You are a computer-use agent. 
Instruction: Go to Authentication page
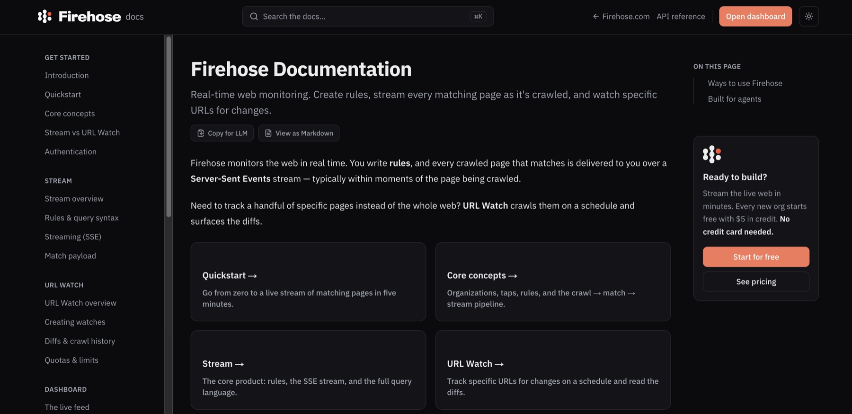coord(71,151)
